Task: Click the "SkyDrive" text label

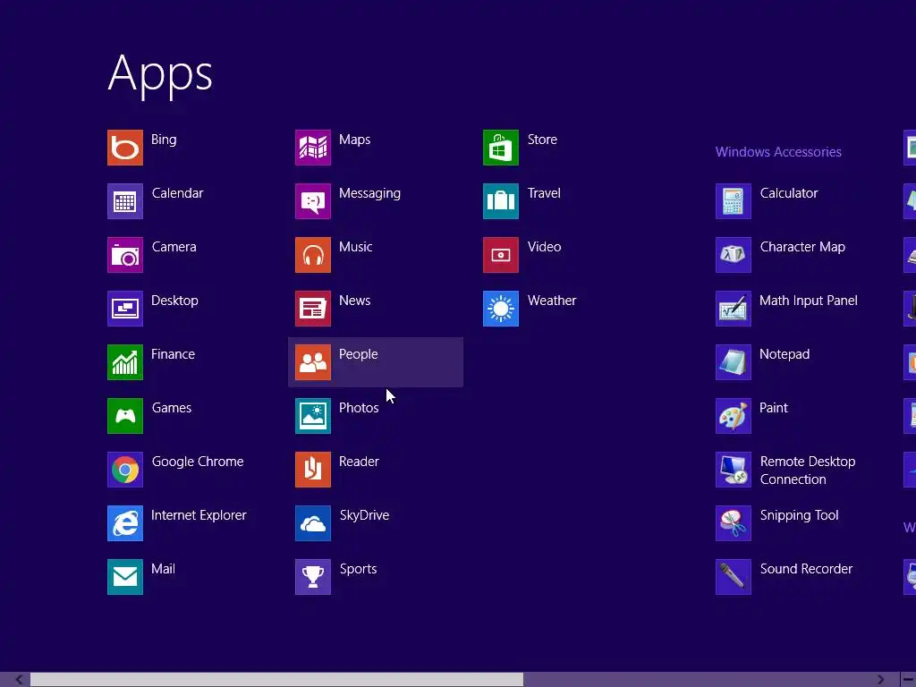Action: 364,515
